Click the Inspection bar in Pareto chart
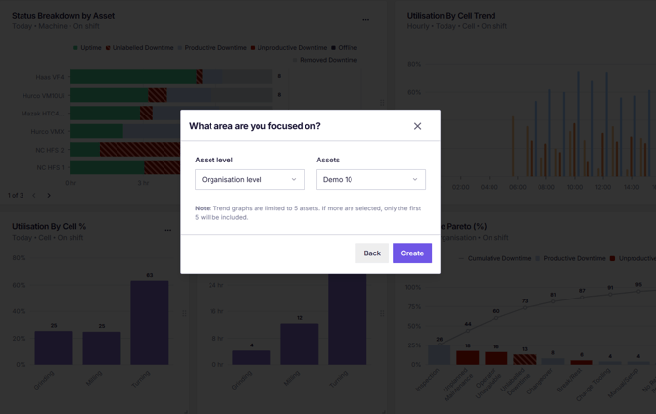This screenshot has width=656, height=414. 439,354
